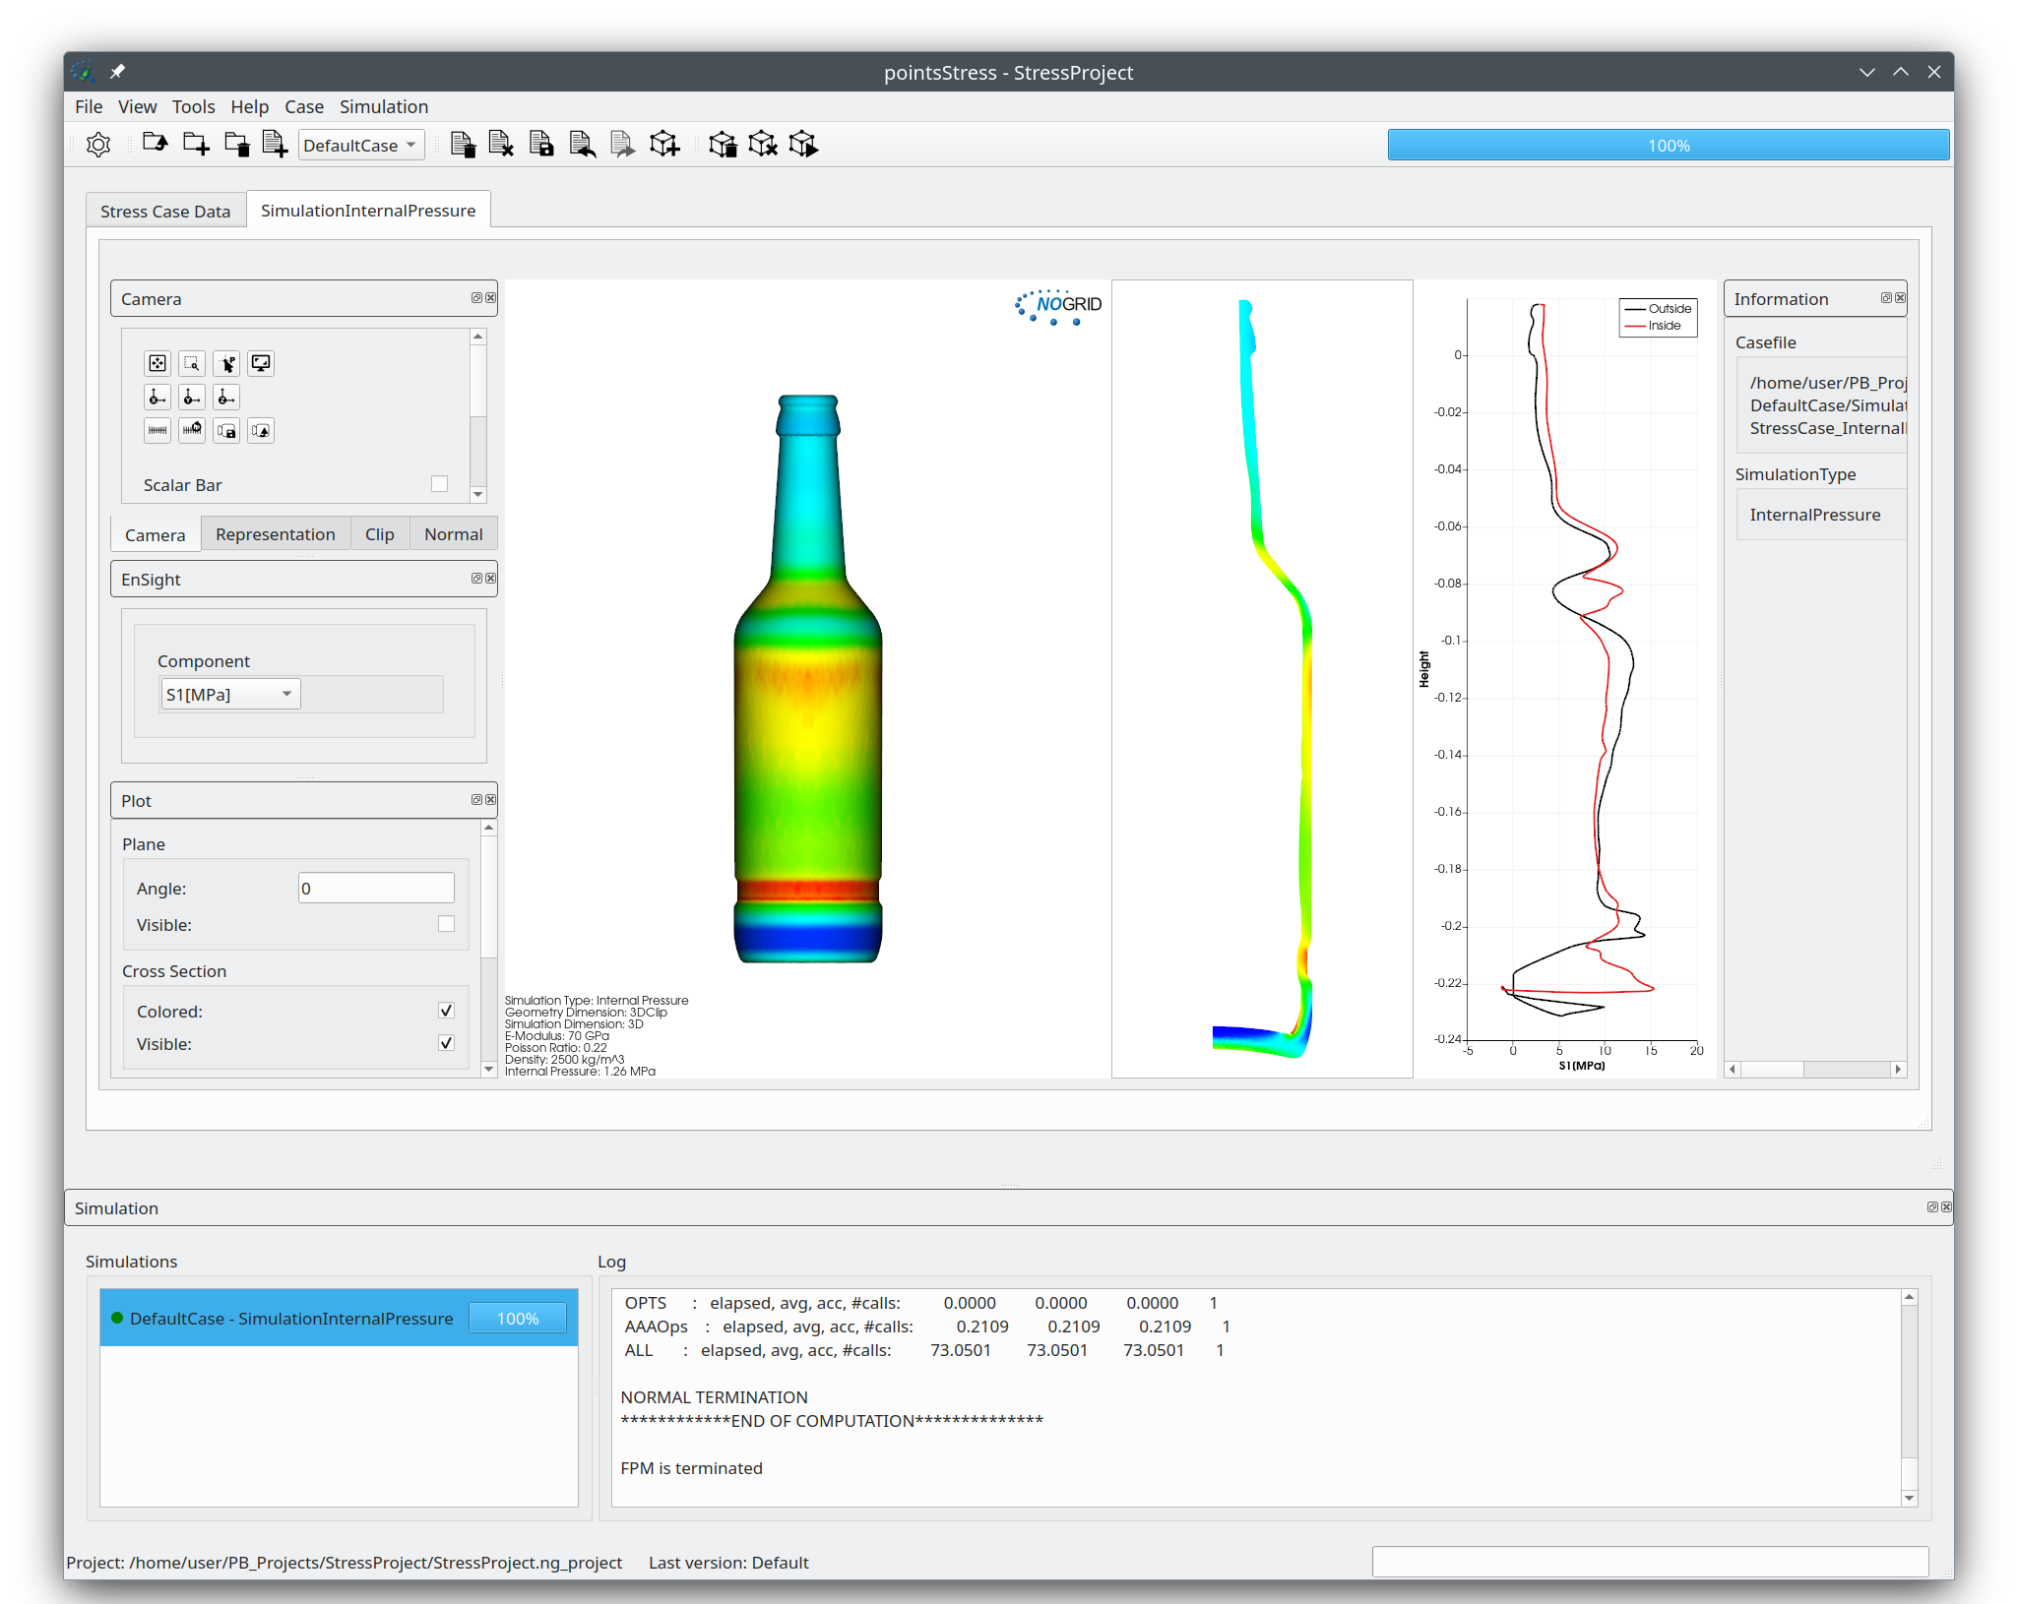The image size is (2018, 1604).
Task: Click the pick point cursor tool
Action: [x=226, y=363]
